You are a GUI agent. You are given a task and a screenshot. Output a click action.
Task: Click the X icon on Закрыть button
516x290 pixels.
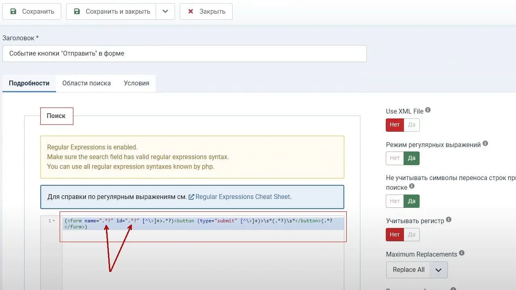(x=191, y=11)
